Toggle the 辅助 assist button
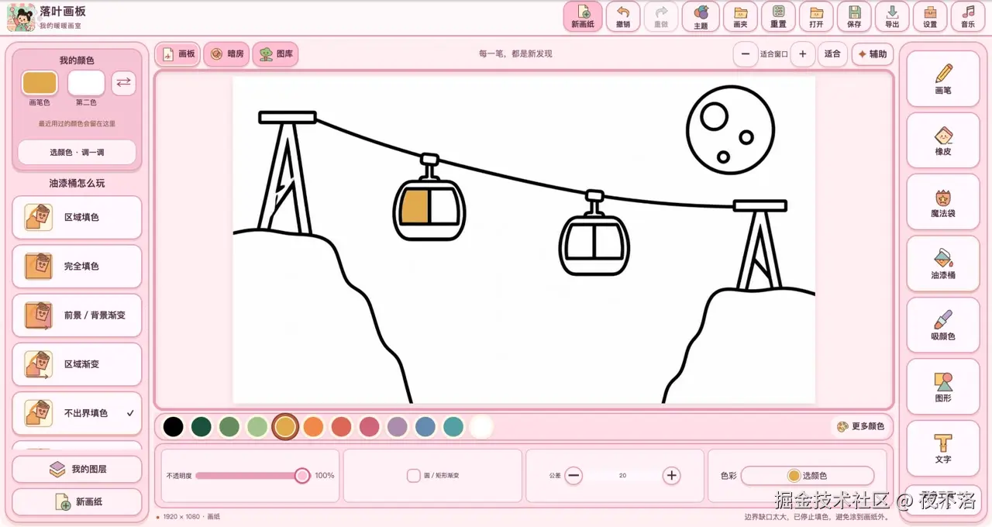992x527 pixels. coord(872,54)
